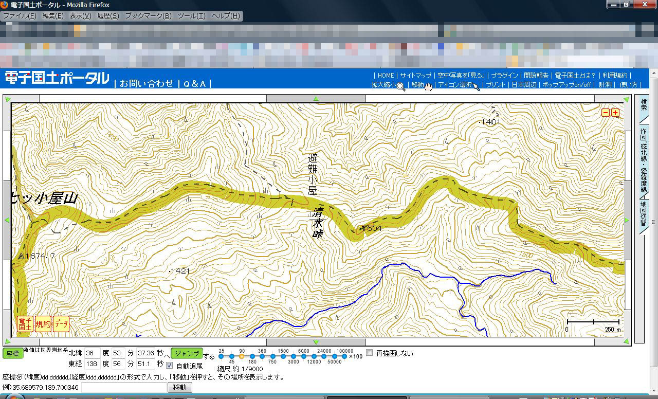
Task: Open the ツール(T) menu
Action: tap(191, 16)
